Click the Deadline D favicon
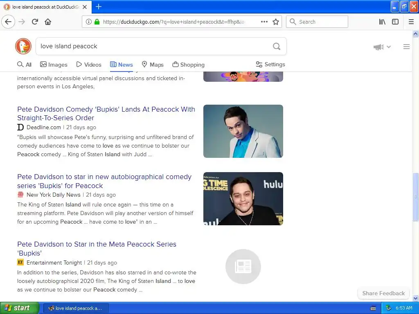The height and width of the screenshot is (314, 419). [x=20, y=128]
